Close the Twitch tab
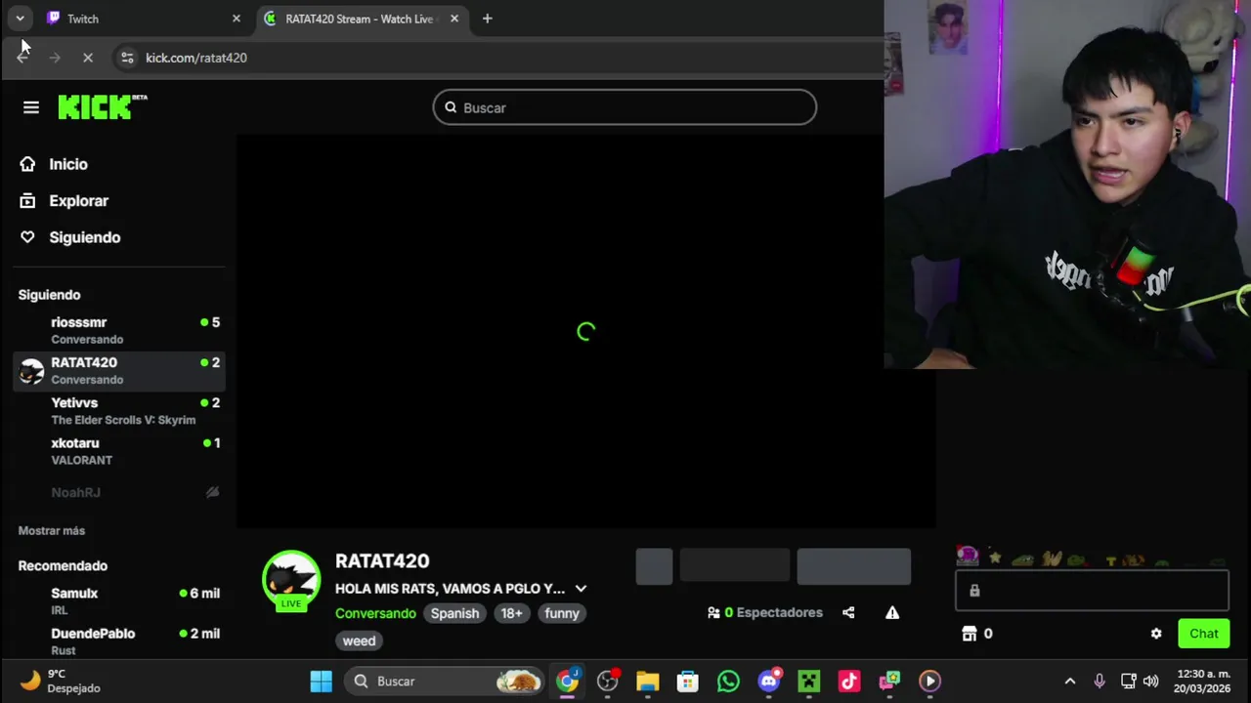The height and width of the screenshot is (703, 1251). click(236, 19)
